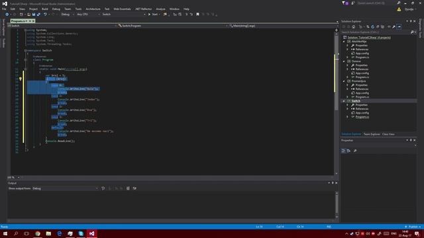Select App.config under the Switch project
The image size is (424, 238).
point(362,113)
